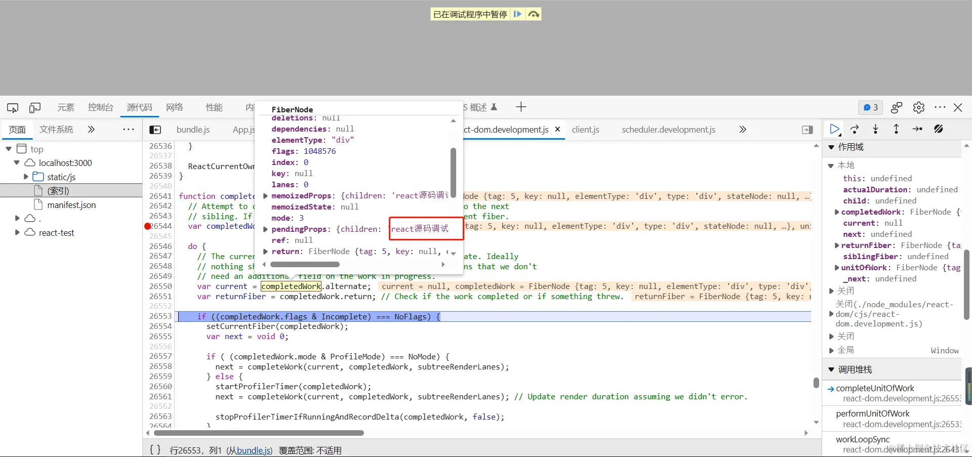Open the issues counter showing 3
This screenshot has width=972, height=457.
pos(870,107)
